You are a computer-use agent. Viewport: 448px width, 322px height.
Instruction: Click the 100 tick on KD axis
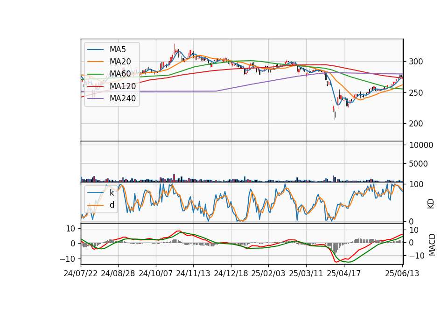coord(416,184)
